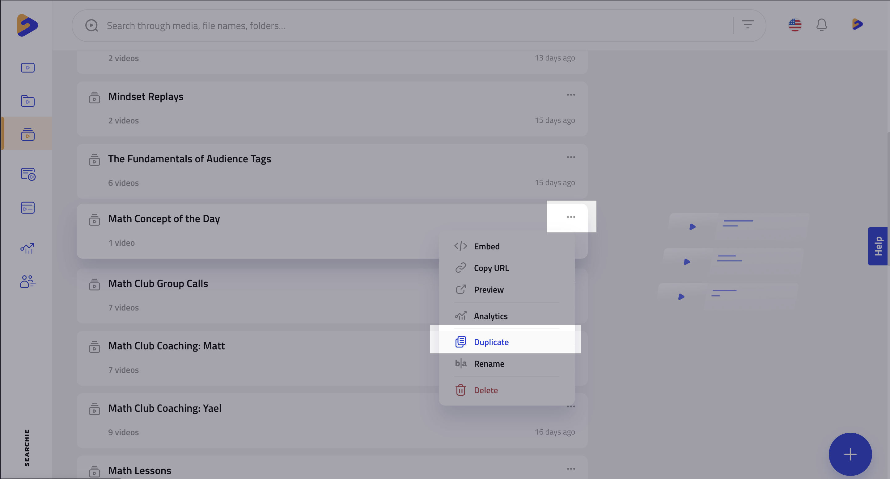Open the Media library sidebar icon

pos(28,68)
